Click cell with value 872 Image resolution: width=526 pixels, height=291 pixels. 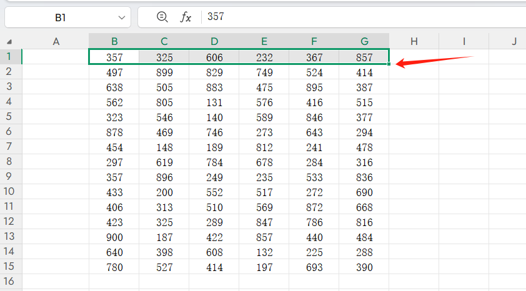tap(314, 207)
